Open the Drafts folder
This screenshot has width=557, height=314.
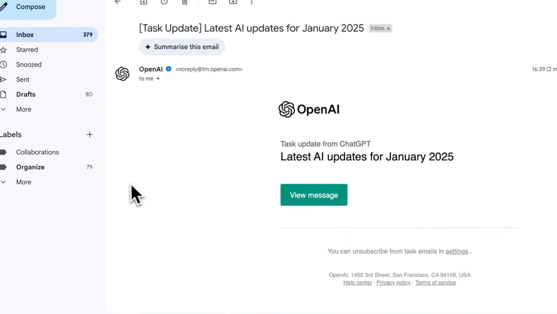tap(26, 94)
